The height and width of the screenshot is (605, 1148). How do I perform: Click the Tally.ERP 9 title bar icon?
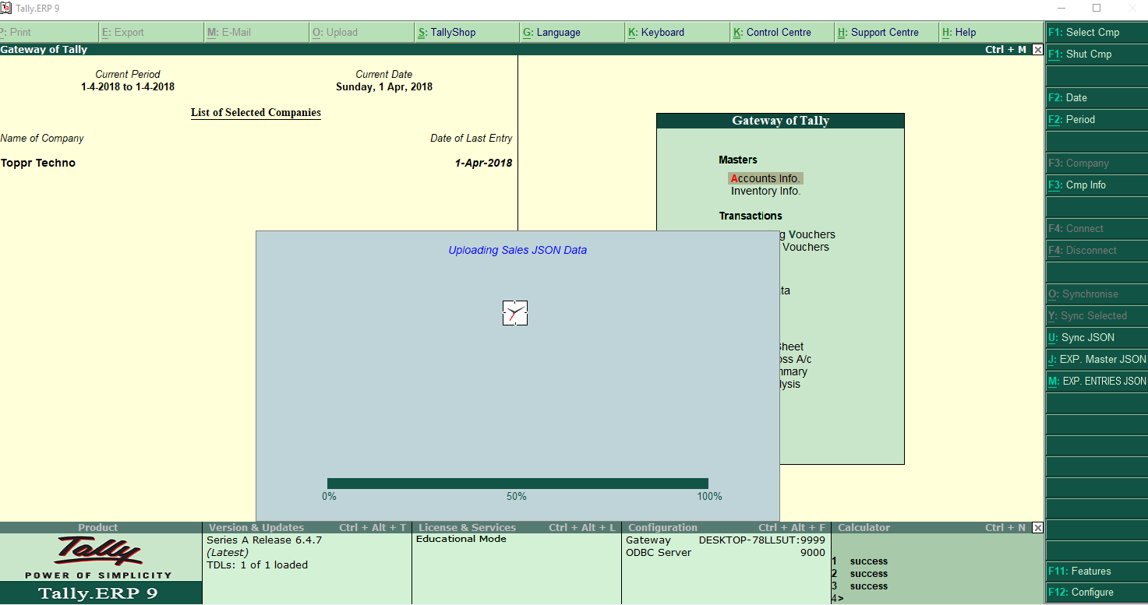point(8,8)
